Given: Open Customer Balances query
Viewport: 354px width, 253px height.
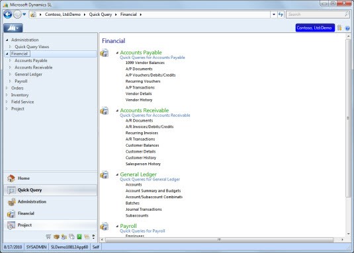Looking at the screenshot, I should click(142, 145).
